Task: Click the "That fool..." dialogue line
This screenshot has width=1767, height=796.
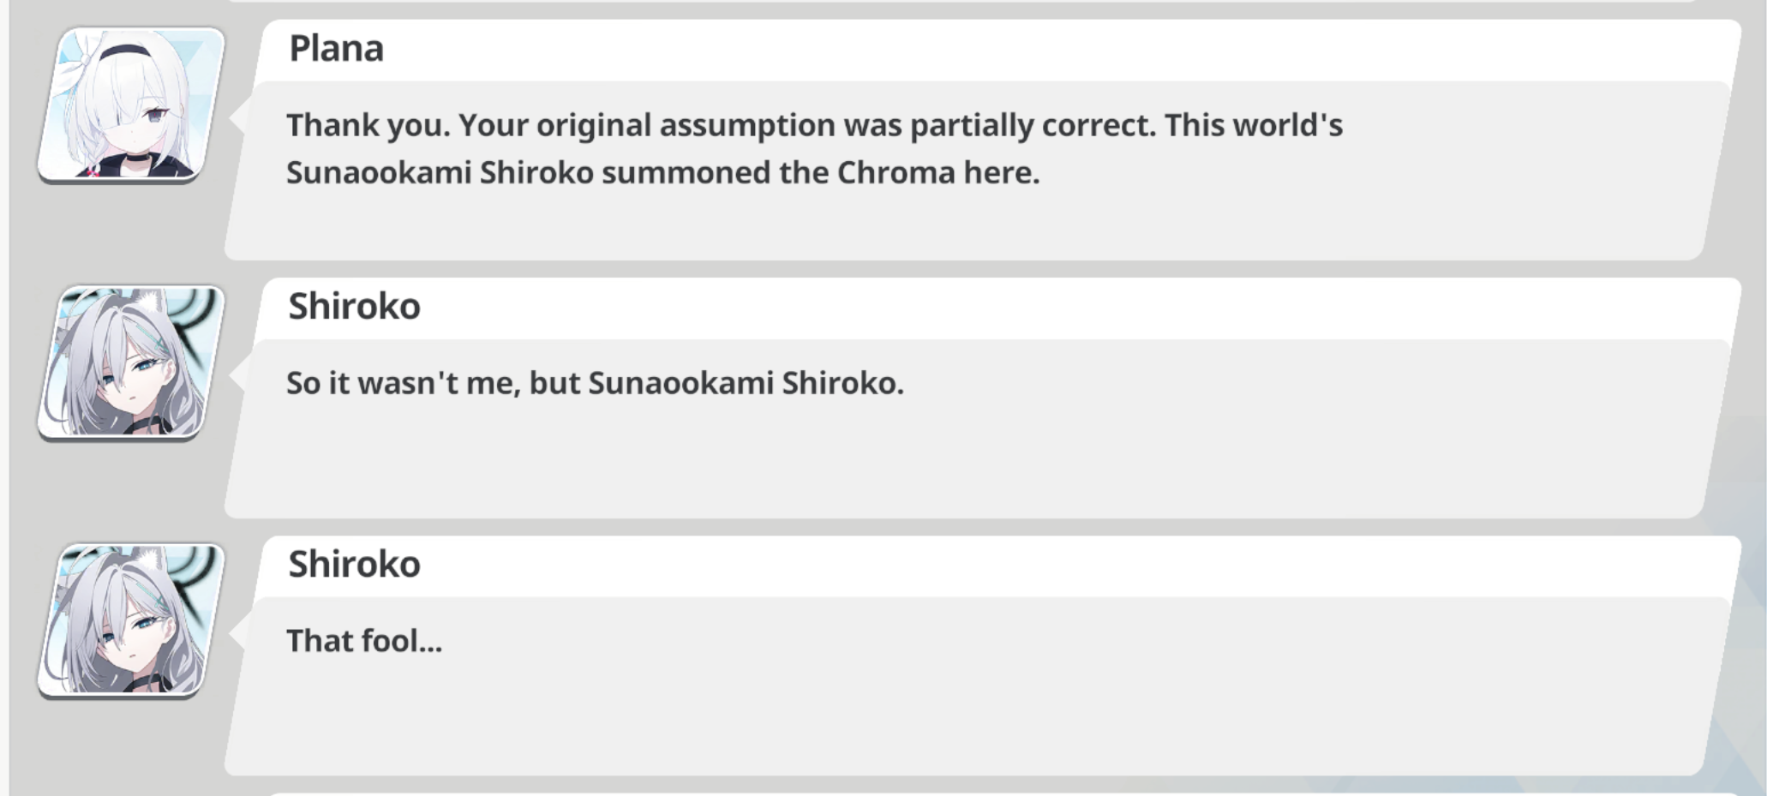Action: click(x=364, y=641)
